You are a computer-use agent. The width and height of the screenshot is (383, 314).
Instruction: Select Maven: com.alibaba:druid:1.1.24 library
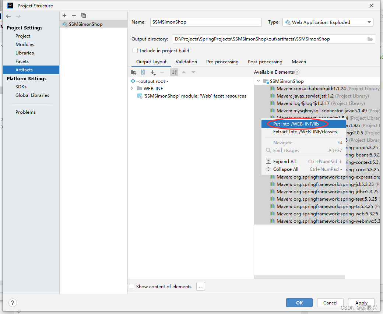(x=317, y=89)
